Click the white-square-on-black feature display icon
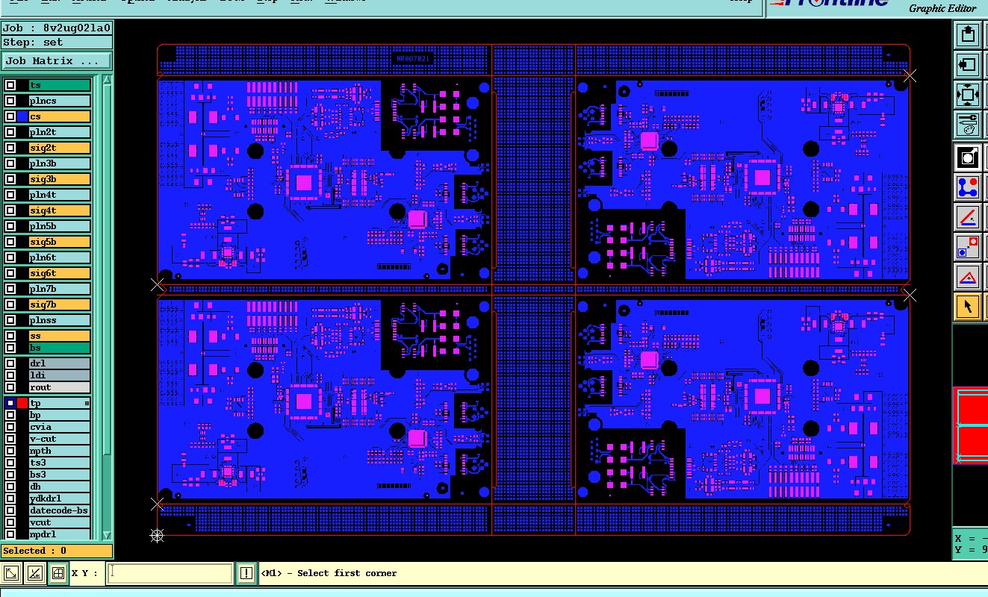This screenshot has height=597, width=988. [x=968, y=157]
